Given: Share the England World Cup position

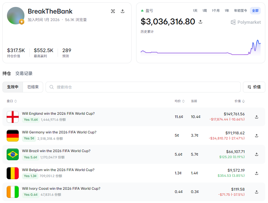Looking at the screenshot, I should (x=257, y=117).
